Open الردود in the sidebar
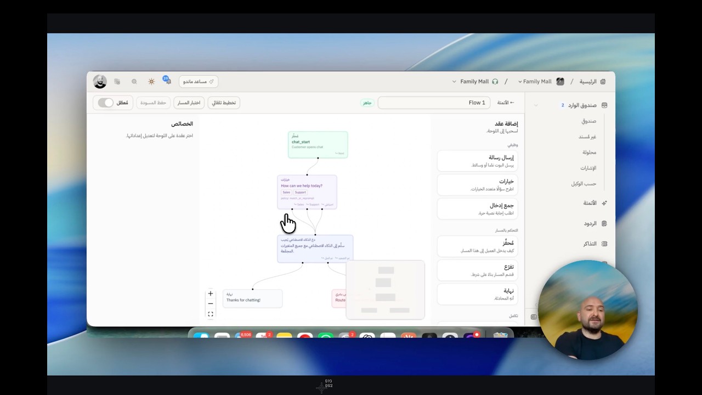The height and width of the screenshot is (395, 702). tap(590, 224)
